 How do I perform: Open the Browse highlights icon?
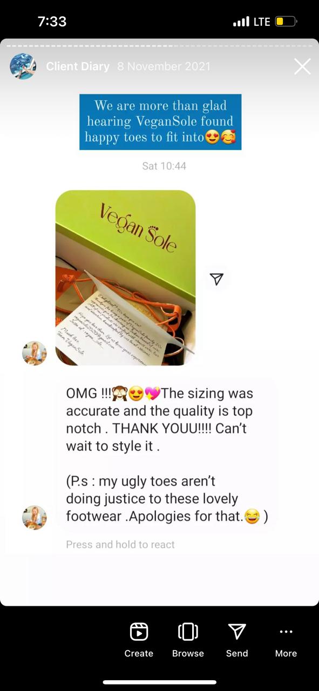[x=188, y=631]
